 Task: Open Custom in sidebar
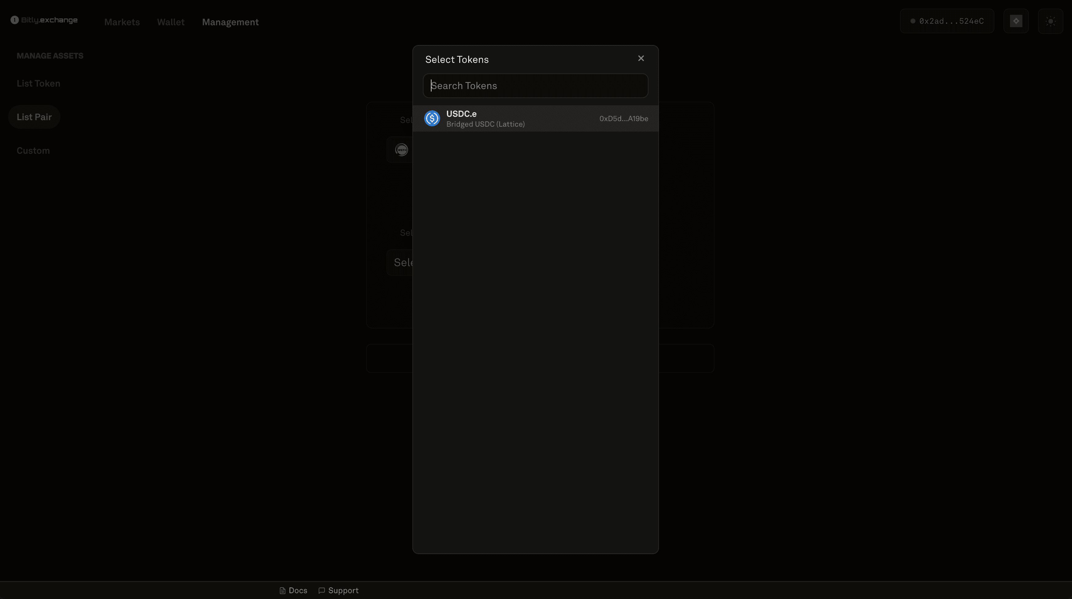tap(33, 151)
